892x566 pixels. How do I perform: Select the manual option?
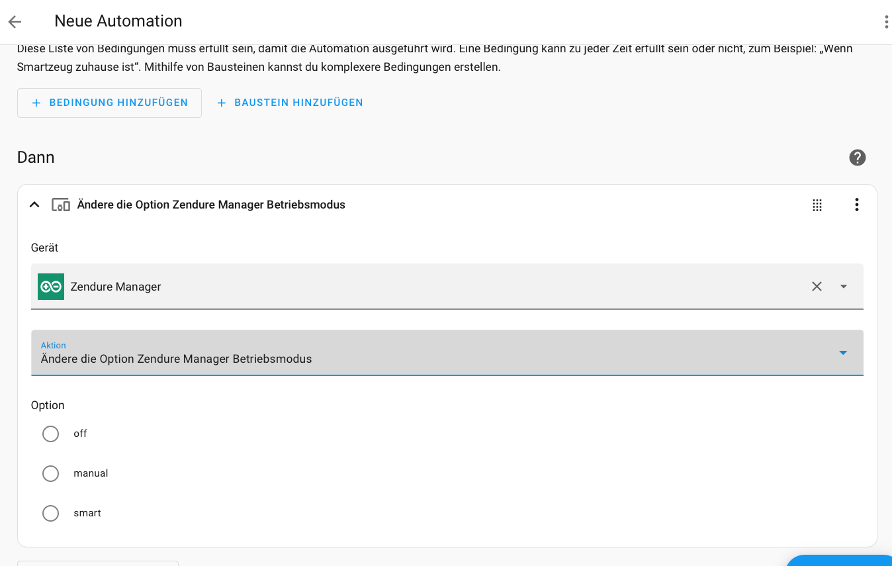[x=50, y=473]
